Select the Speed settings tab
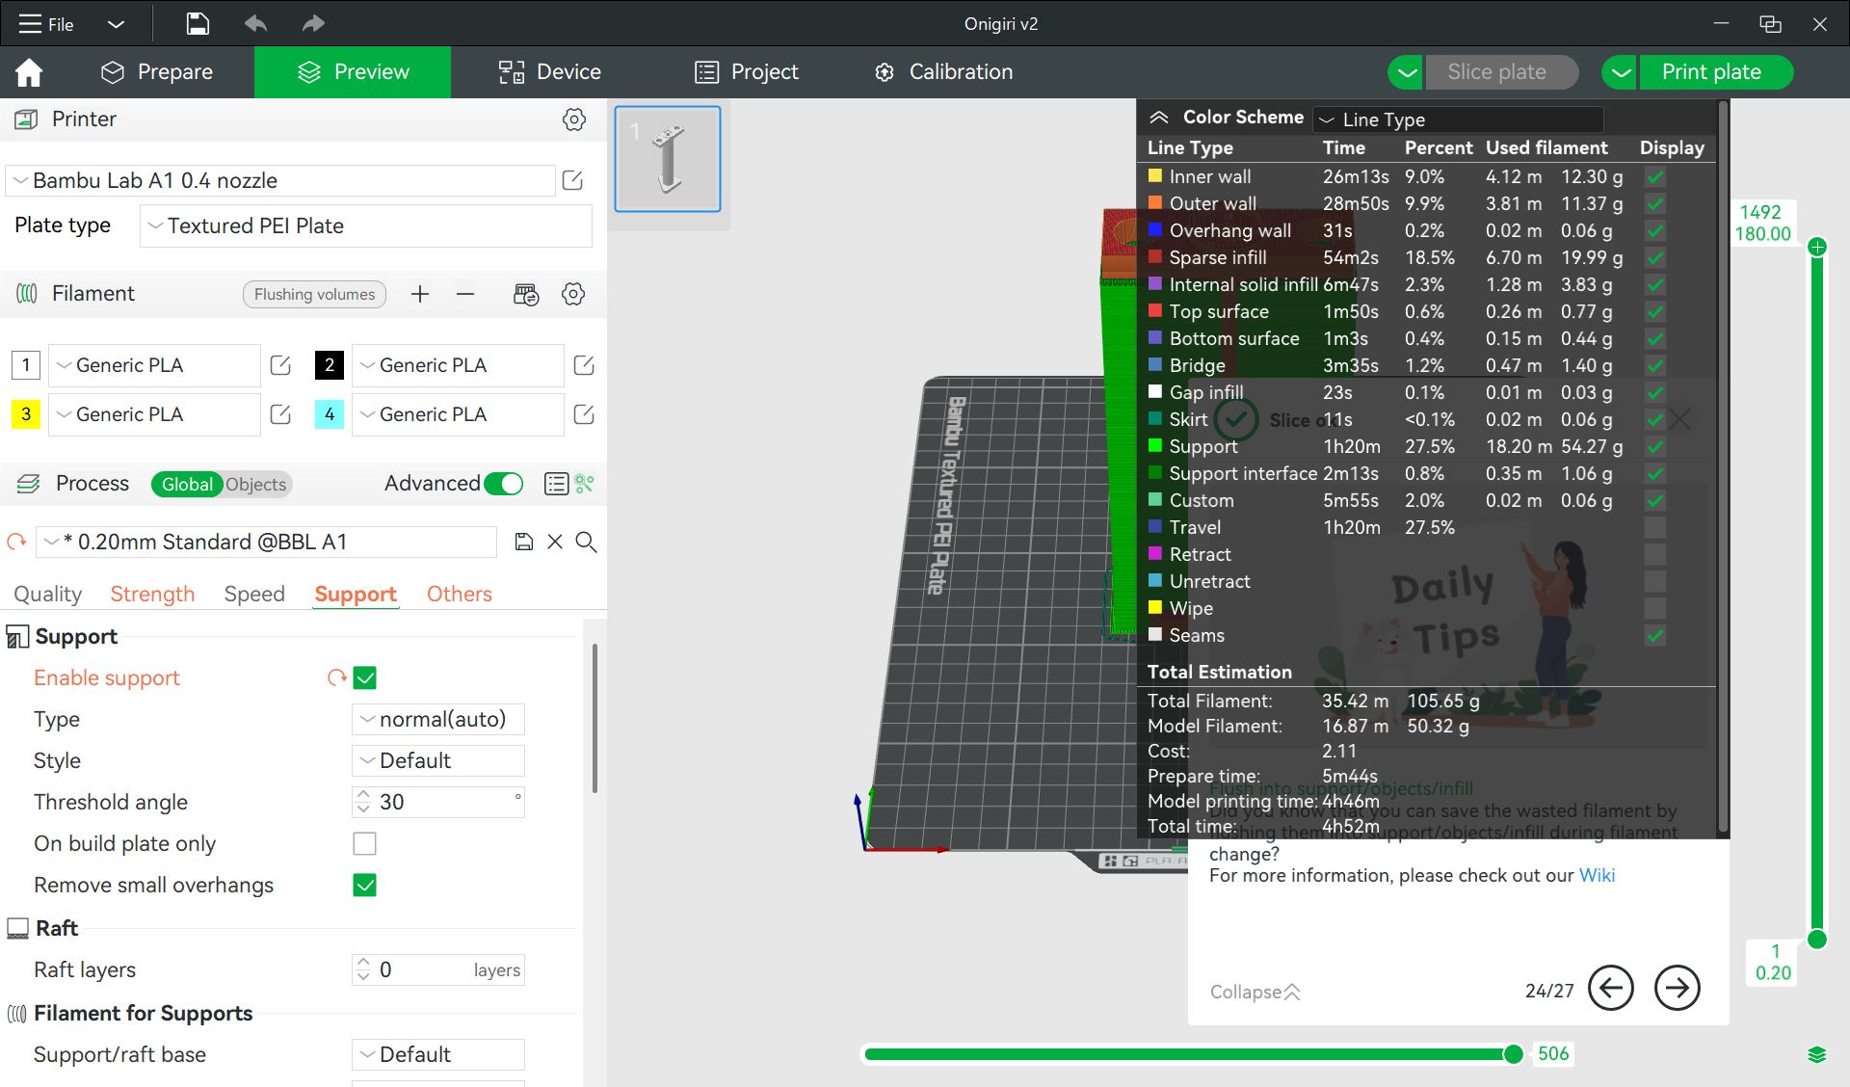 click(254, 594)
